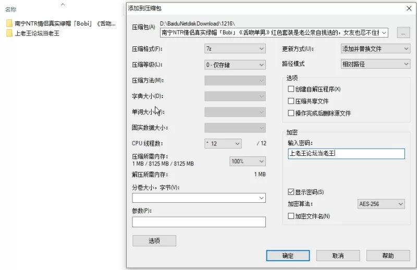This screenshot has height=270, width=417.
Task: Click the 名称 column header
Action: [x=10, y=9]
